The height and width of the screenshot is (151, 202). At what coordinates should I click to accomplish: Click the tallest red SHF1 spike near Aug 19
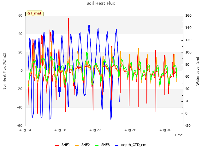68,19
